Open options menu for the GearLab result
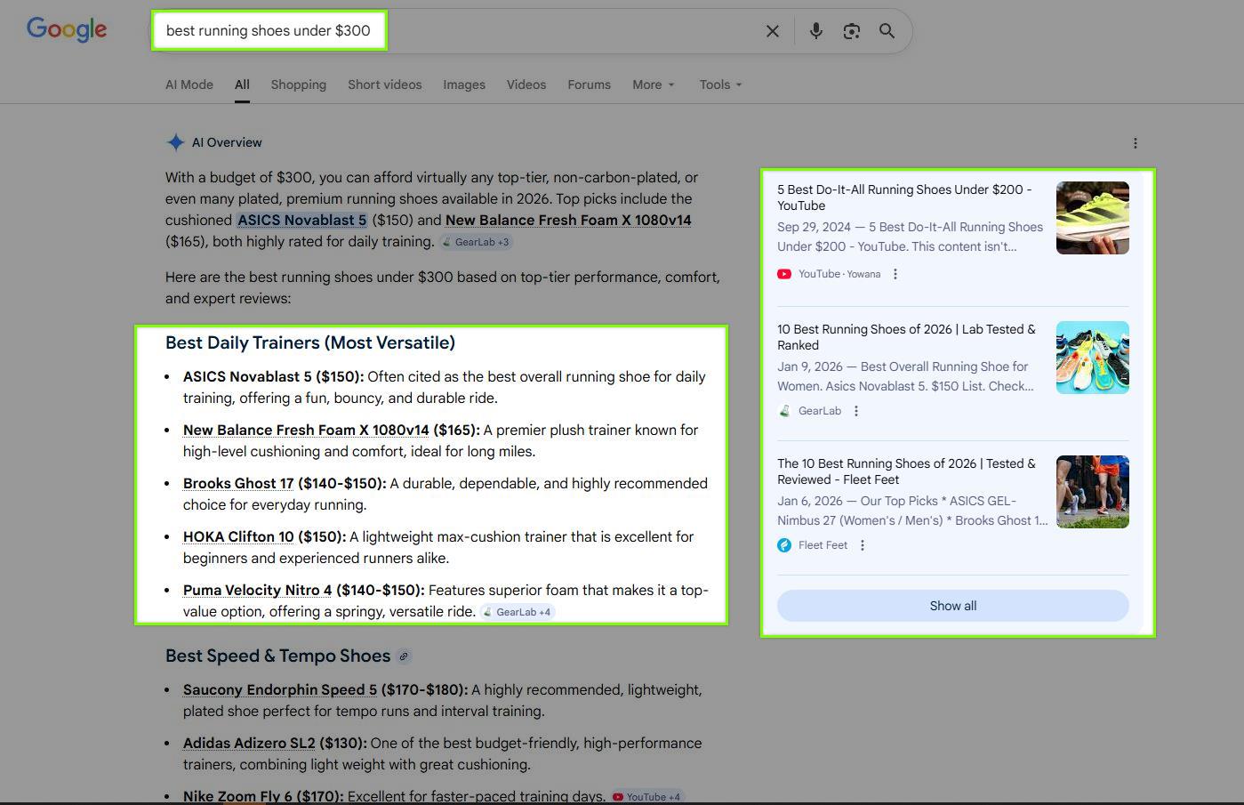The height and width of the screenshot is (805, 1244). click(856, 411)
